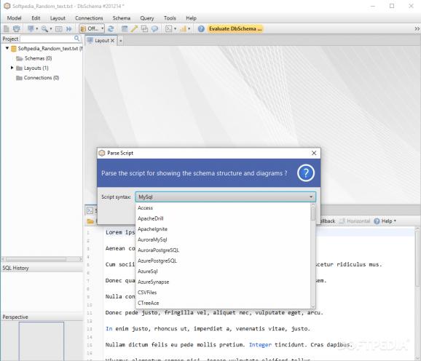Expand the toolbar overflow chevrons
Screen dimensions: 421x361
417,28
